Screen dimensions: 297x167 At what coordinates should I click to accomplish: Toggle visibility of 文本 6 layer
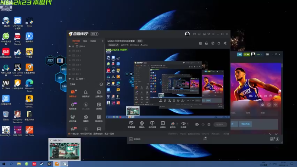[x=69, y=46]
